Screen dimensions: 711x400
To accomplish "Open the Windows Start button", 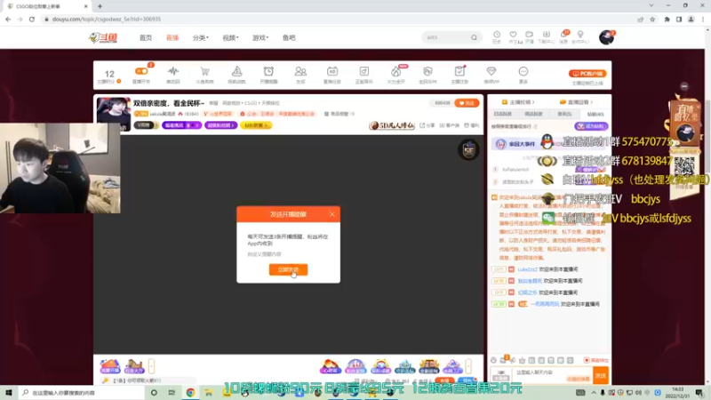I will click(x=9, y=392).
